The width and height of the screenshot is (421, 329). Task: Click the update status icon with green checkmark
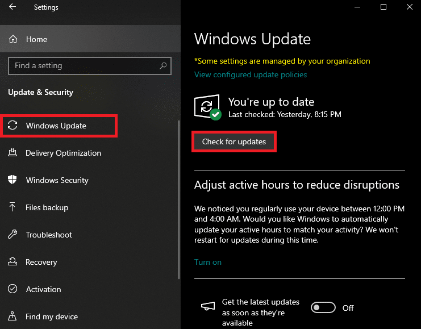point(207,107)
